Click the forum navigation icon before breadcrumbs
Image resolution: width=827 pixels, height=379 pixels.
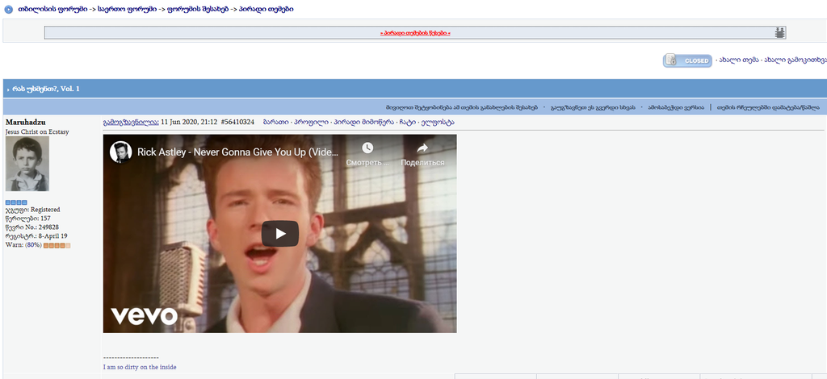click(x=8, y=10)
